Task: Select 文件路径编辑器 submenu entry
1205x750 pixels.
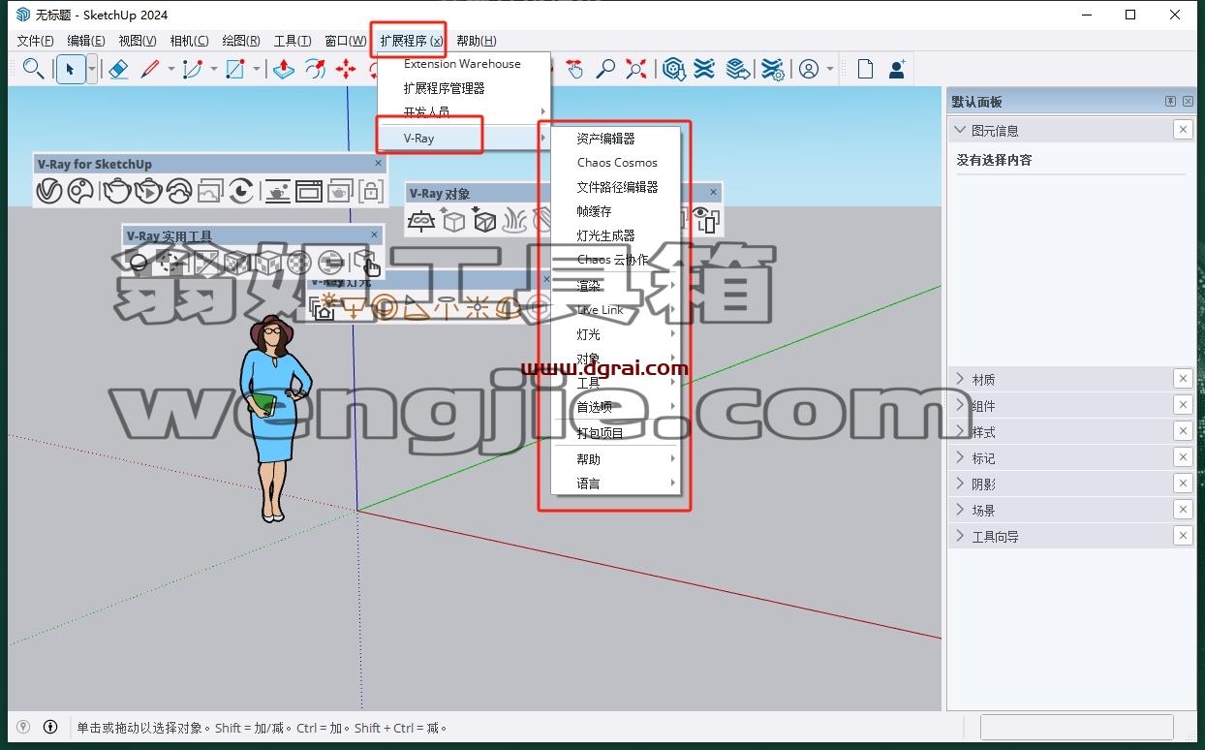Action: tap(616, 187)
